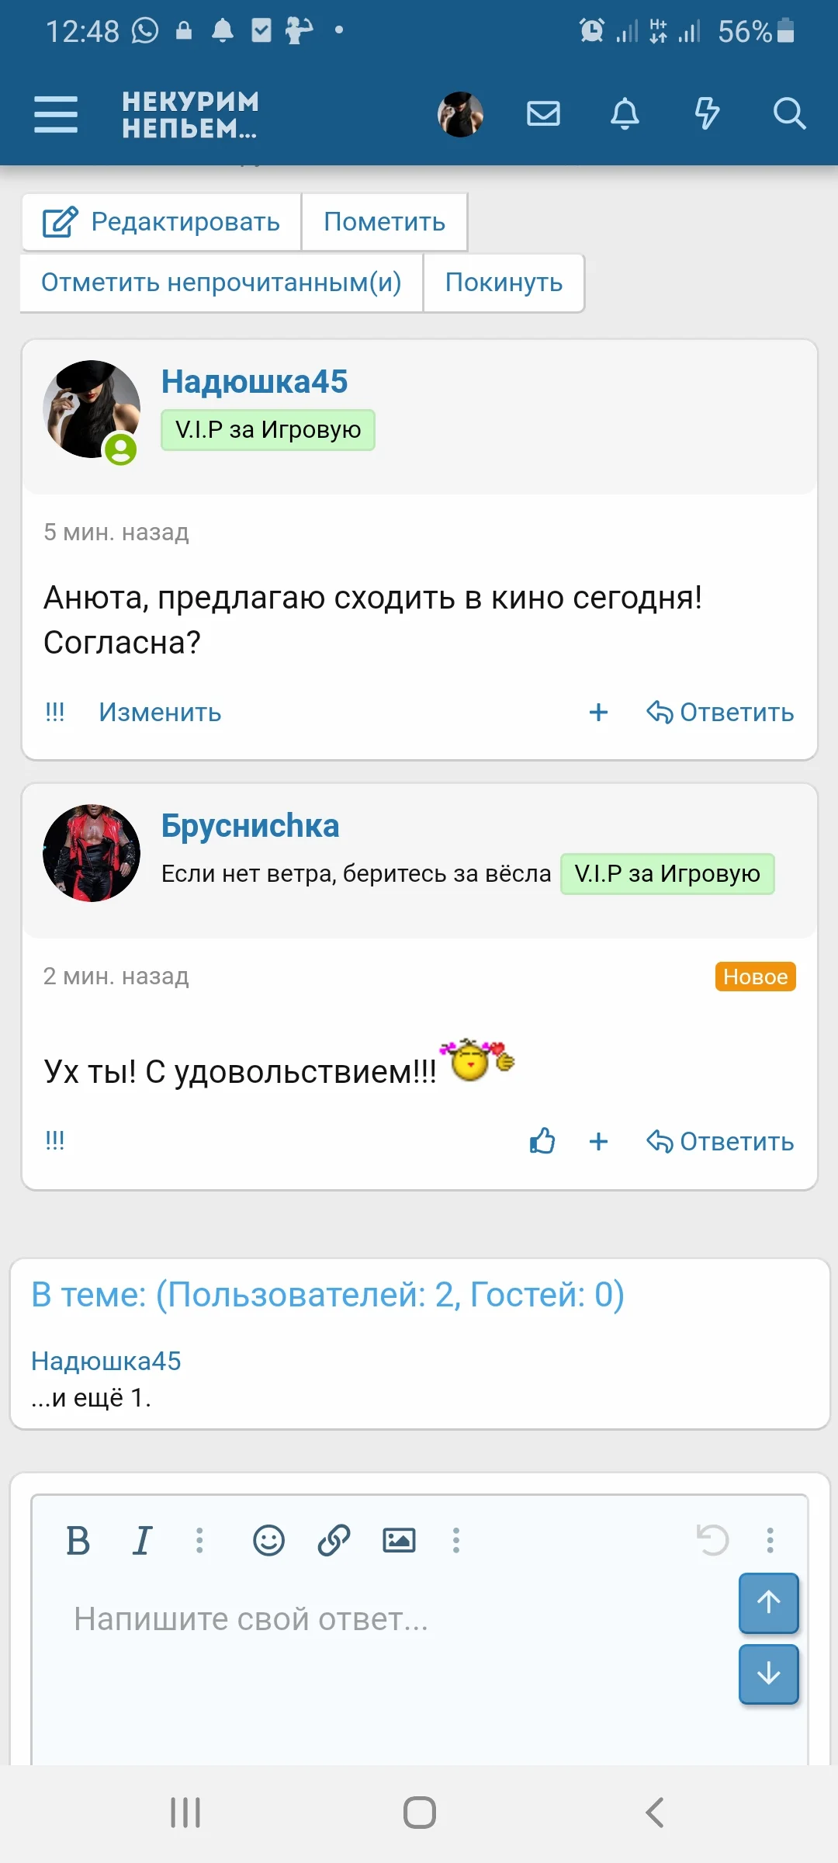Open forum search magnifier icon
838x1863 pixels.
[789, 114]
